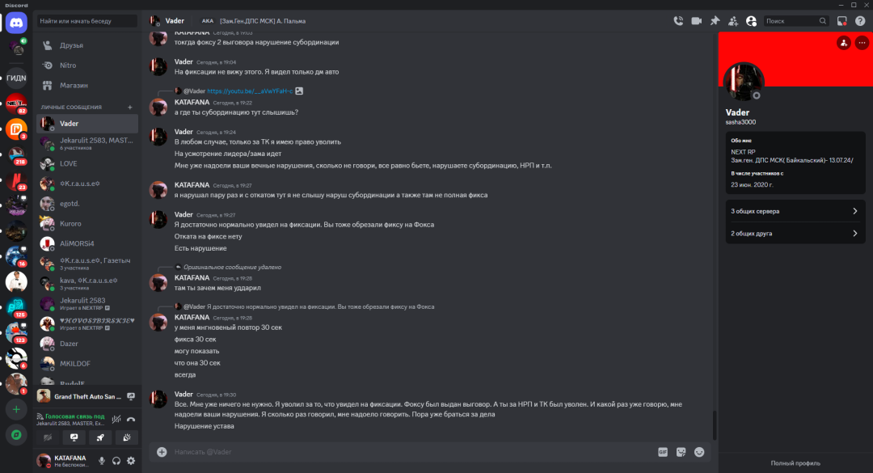
Task: Open the sticker picker
Action: coord(681,452)
